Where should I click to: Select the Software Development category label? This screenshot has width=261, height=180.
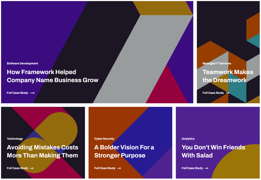pos(23,63)
